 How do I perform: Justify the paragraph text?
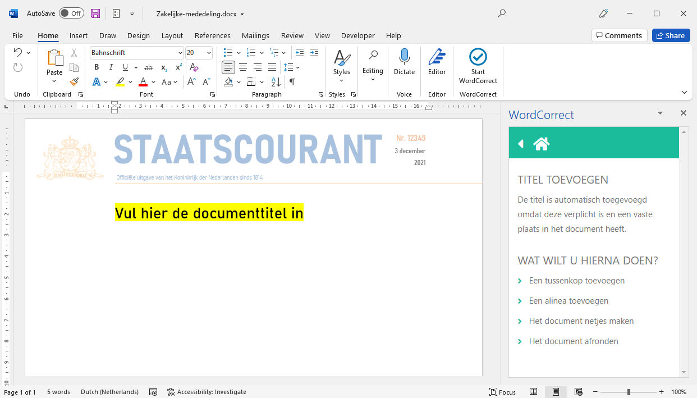[x=272, y=67]
